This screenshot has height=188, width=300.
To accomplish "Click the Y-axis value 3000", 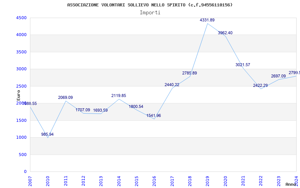I will (x=21, y=69).
